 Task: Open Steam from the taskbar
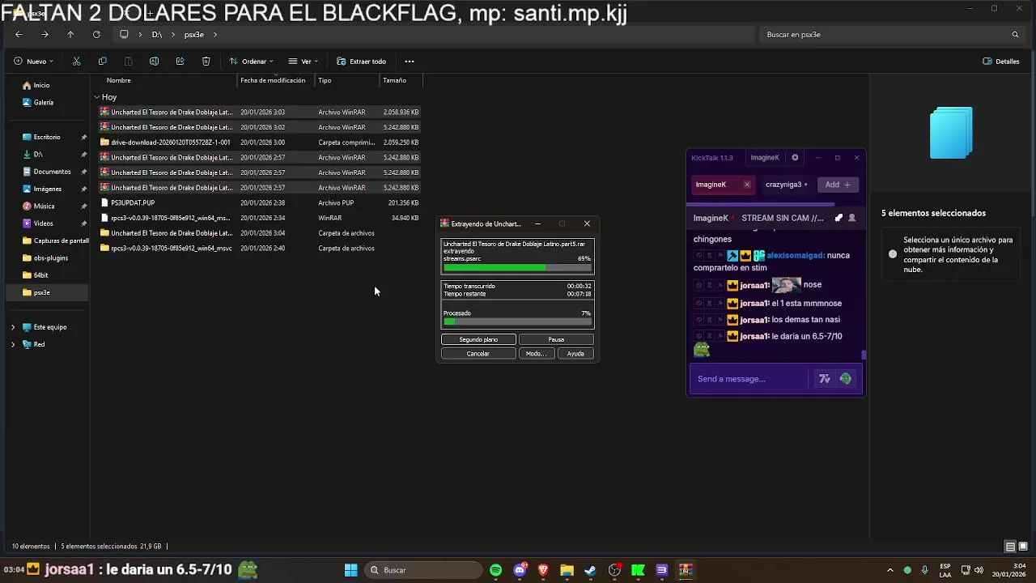(590, 570)
